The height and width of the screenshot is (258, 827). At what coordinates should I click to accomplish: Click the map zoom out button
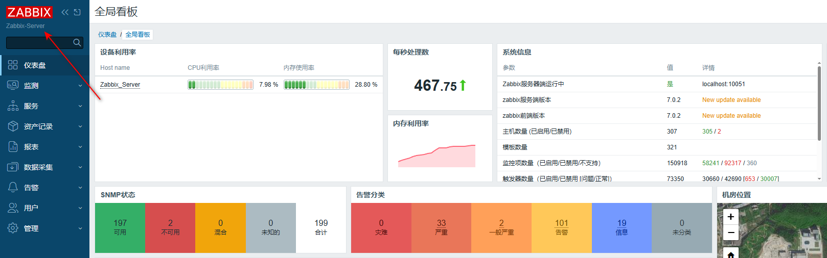(731, 233)
